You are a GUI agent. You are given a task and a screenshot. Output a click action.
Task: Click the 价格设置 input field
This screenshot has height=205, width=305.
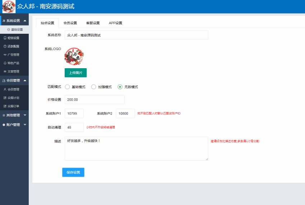tap(94, 99)
